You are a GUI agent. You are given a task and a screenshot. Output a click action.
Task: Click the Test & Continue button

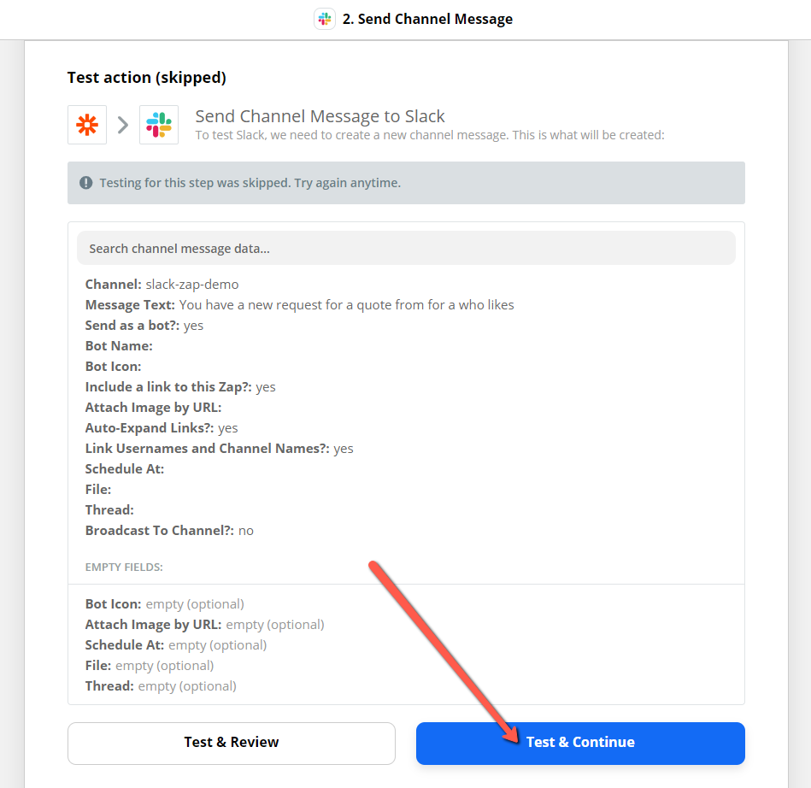coord(580,743)
